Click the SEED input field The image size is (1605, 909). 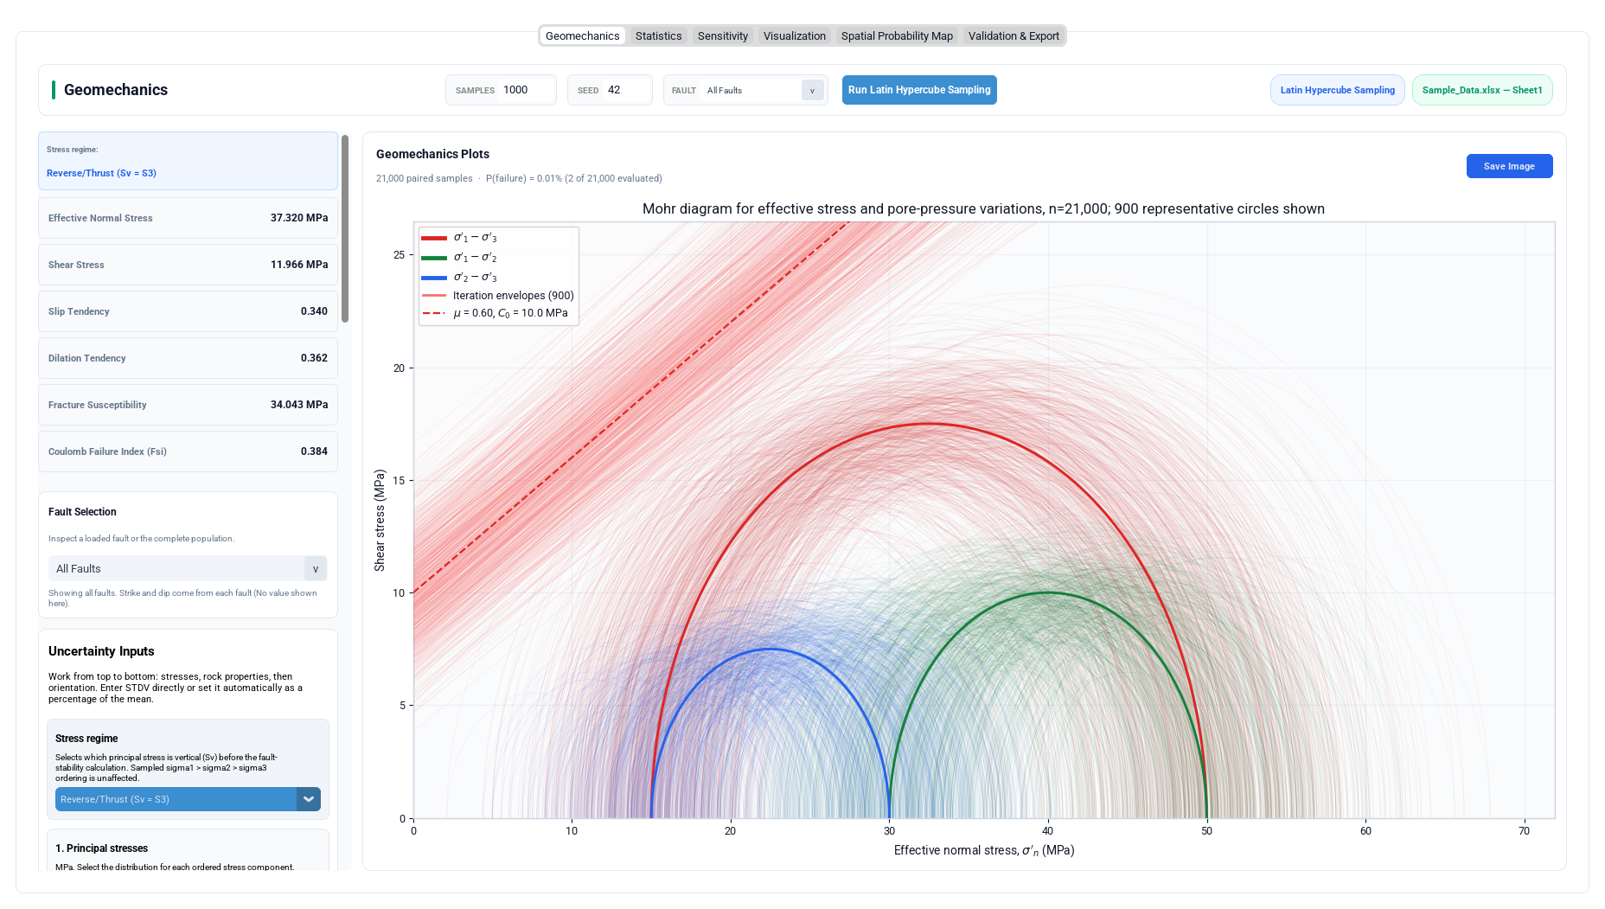(x=627, y=90)
